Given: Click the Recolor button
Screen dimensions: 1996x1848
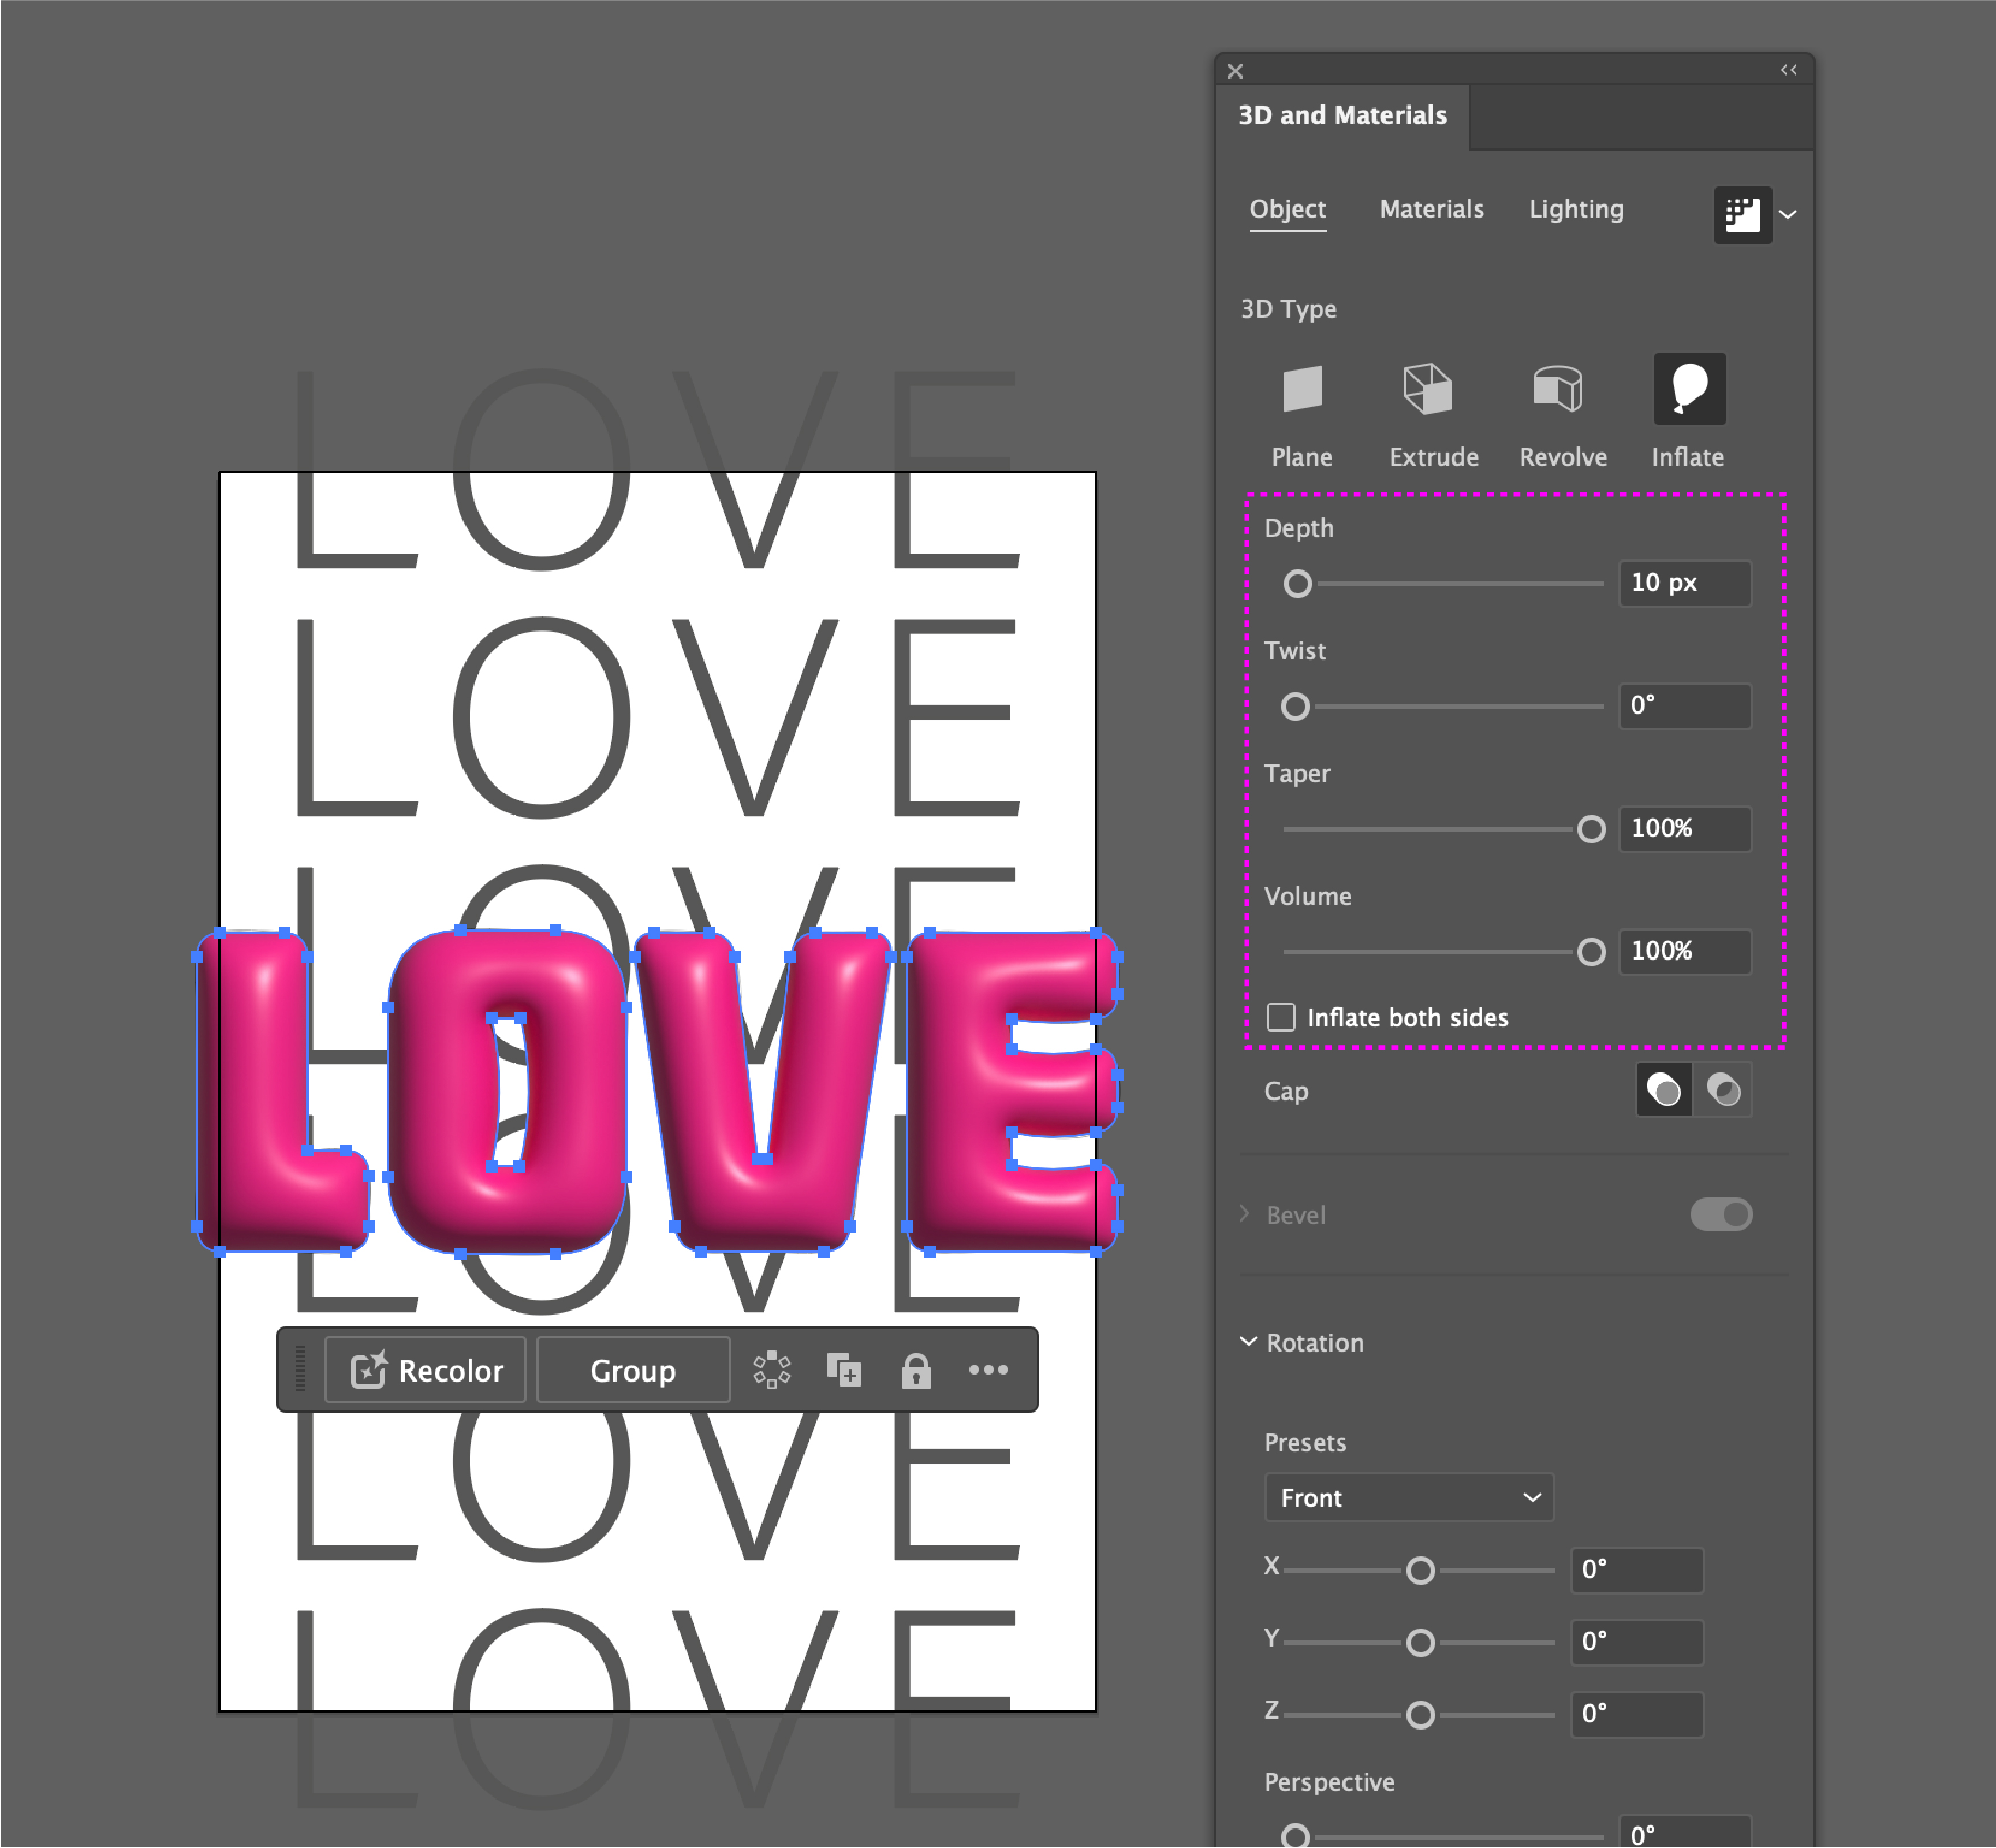Looking at the screenshot, I should [426, 1370].
